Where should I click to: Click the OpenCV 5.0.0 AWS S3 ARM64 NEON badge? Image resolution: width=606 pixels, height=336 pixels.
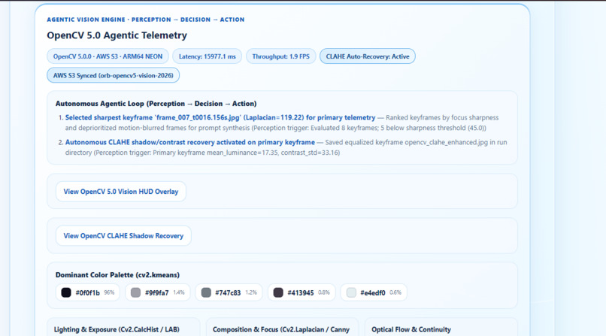(x=108, y=56)
